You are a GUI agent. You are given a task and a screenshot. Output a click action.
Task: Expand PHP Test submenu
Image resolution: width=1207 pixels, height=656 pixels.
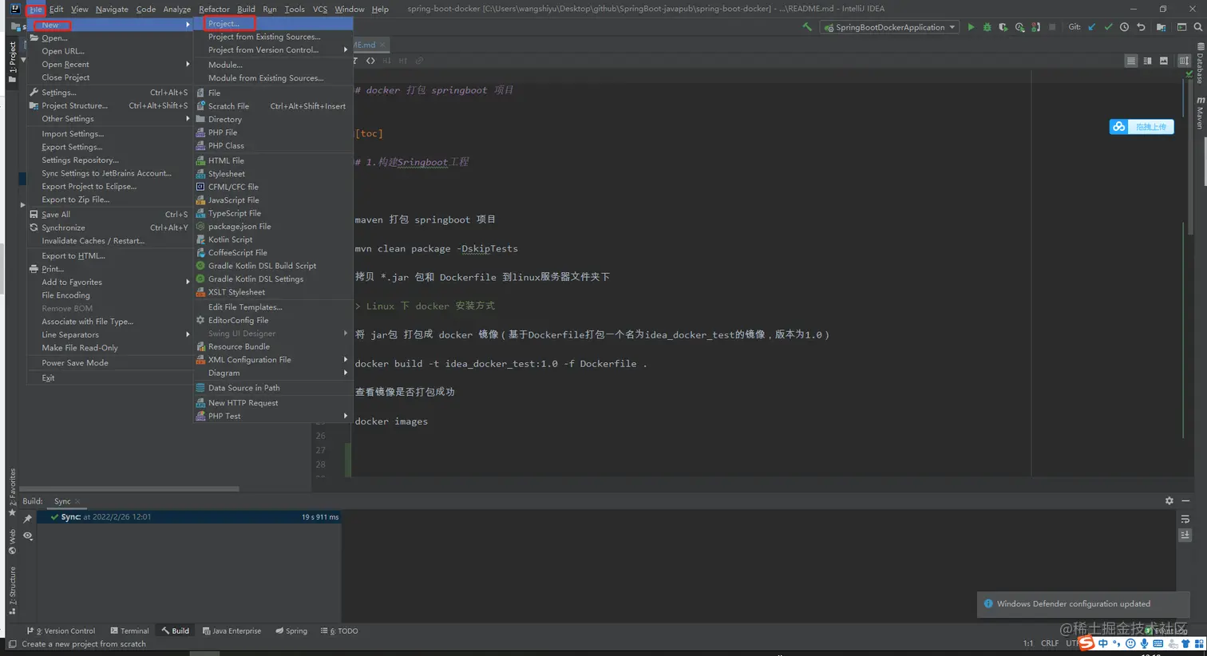point(273,417)
